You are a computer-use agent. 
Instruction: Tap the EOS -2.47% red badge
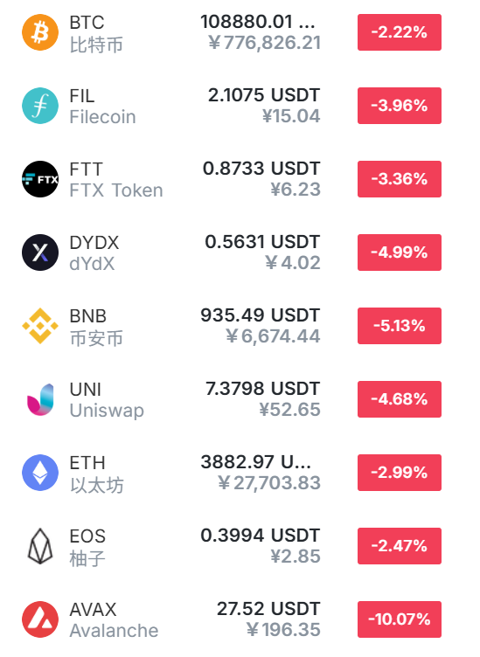[399, 546]
